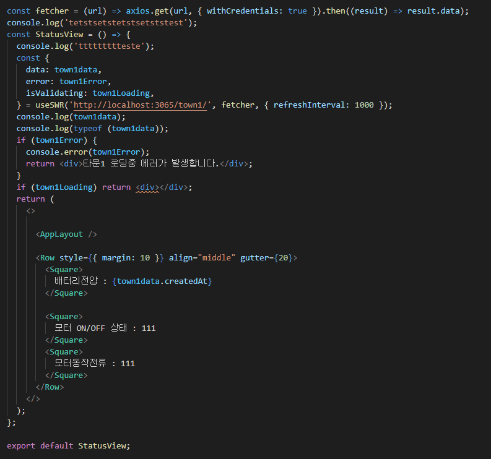Click the refreshInterval value 1000
491x459 pixels.
pyautogui.click(x=364, y=105)
